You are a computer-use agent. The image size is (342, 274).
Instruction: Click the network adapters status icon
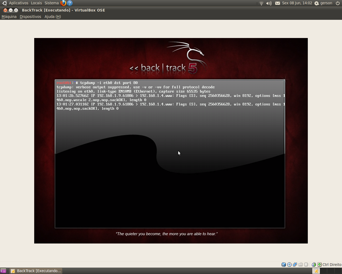click(295, 265)
